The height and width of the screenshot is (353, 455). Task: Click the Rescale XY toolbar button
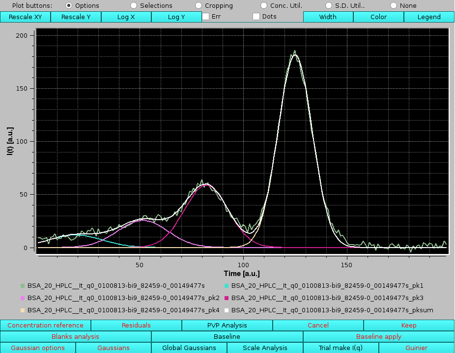coord(25,16)
